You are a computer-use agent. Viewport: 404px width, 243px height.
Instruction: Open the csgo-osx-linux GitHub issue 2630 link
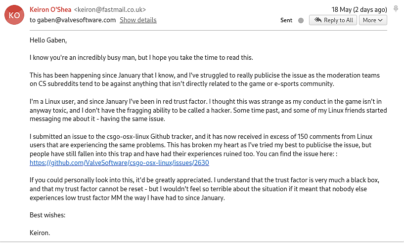119,162
